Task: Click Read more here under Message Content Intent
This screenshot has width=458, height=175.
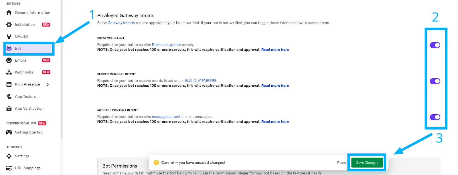Action: coord(275,122)
